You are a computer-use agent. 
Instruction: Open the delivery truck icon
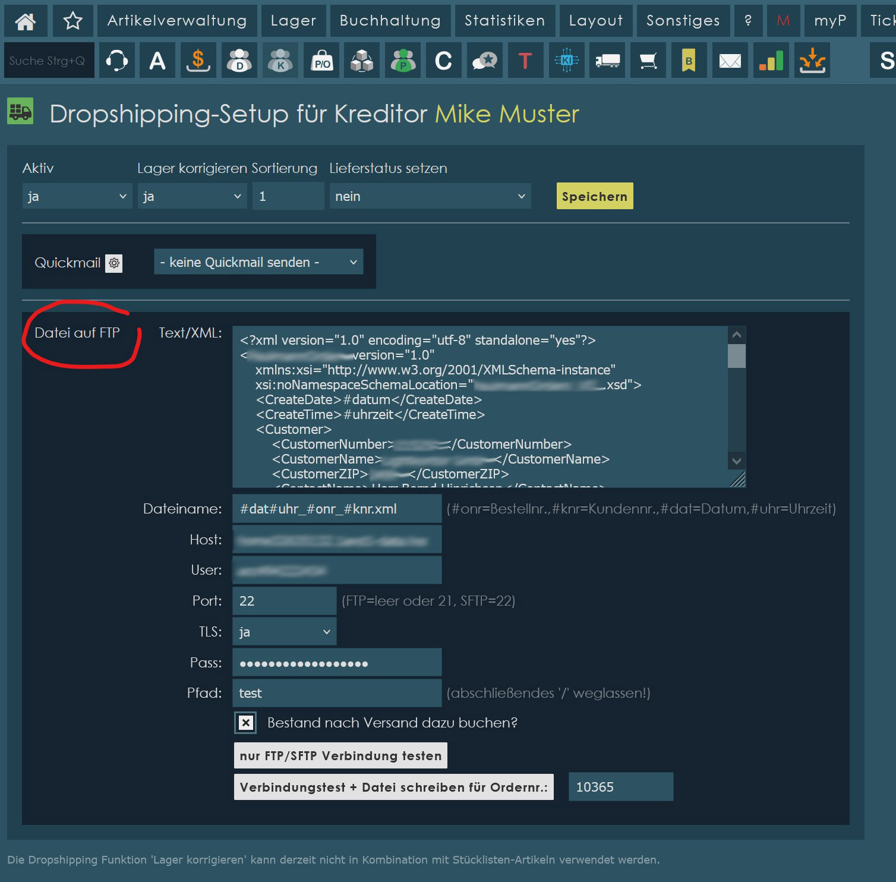coord(607,60)
